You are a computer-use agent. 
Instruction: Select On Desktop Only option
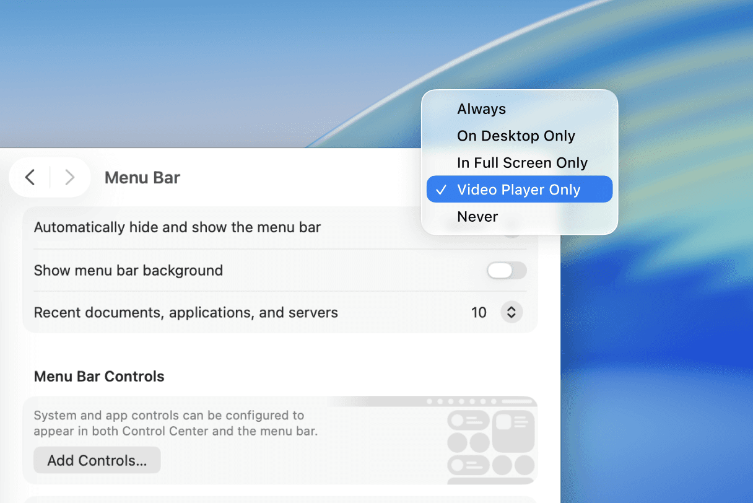click(519, 136)
